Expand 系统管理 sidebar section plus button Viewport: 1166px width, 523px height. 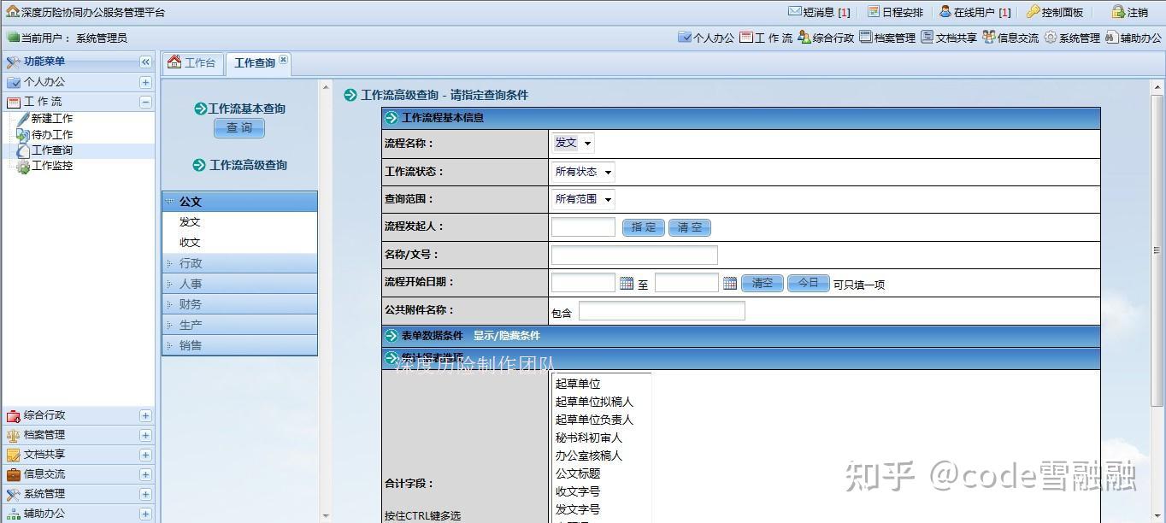pos(145,495)
